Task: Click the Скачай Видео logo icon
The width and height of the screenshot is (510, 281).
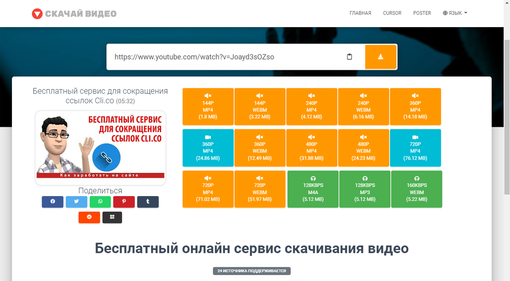Action: tap(37, 13)
